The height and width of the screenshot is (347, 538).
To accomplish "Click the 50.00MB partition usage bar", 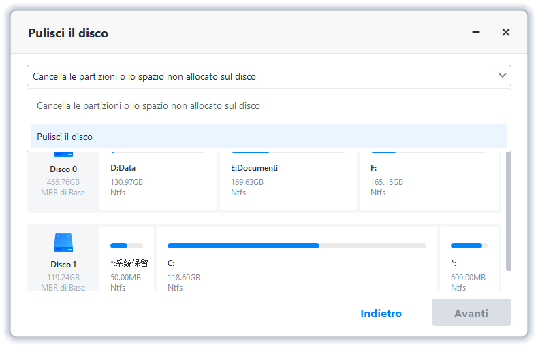I will [127, 245].
